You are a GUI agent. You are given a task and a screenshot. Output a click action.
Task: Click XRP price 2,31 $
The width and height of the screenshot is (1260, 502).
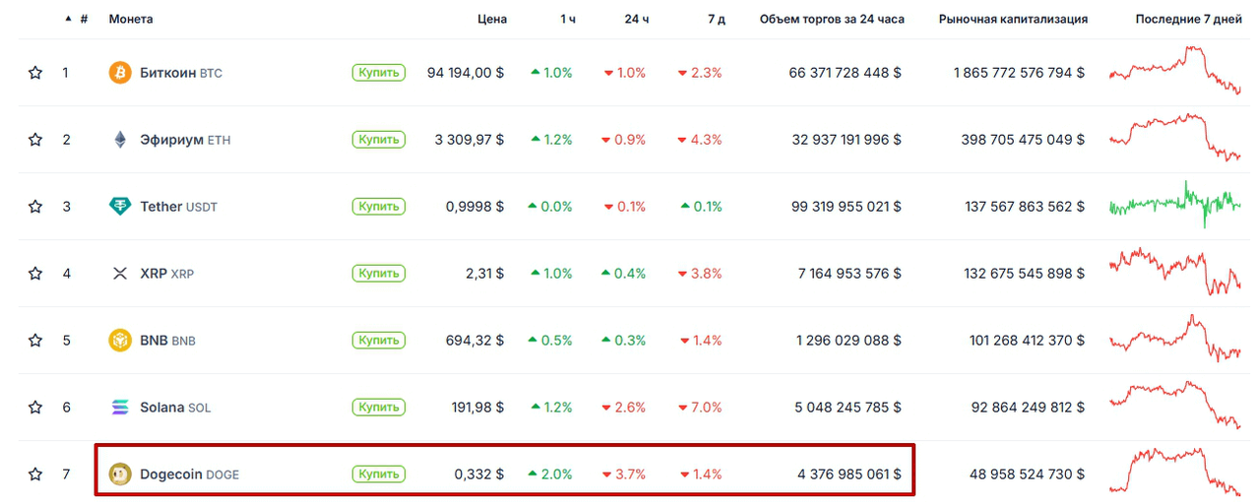pos(485,274)
